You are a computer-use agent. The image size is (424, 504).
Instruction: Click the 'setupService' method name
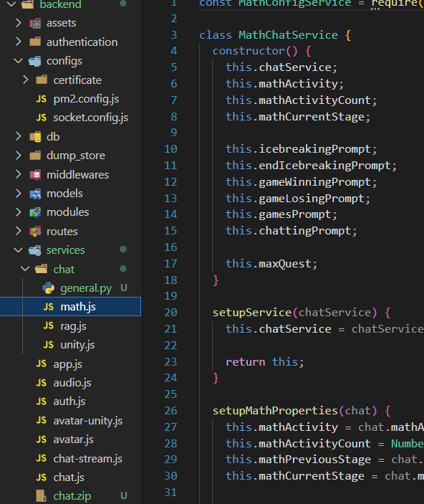click(x=252, y=313)
